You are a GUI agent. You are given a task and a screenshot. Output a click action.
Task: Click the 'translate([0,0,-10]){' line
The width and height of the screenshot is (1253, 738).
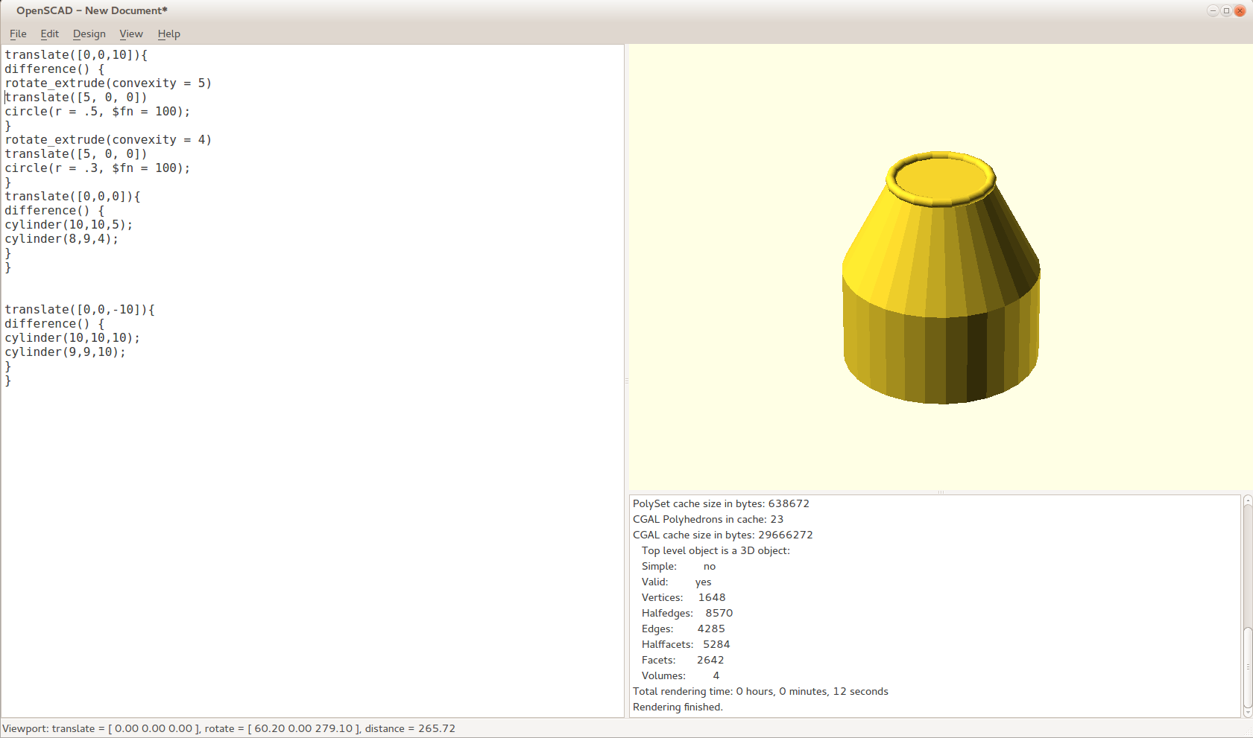[x=80, y=309]
